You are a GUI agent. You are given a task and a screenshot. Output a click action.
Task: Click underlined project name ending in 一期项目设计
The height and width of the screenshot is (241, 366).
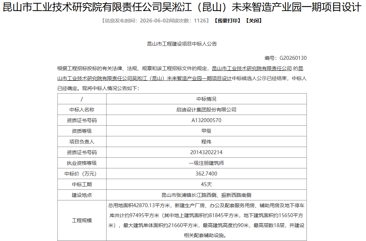coord(180,73)
